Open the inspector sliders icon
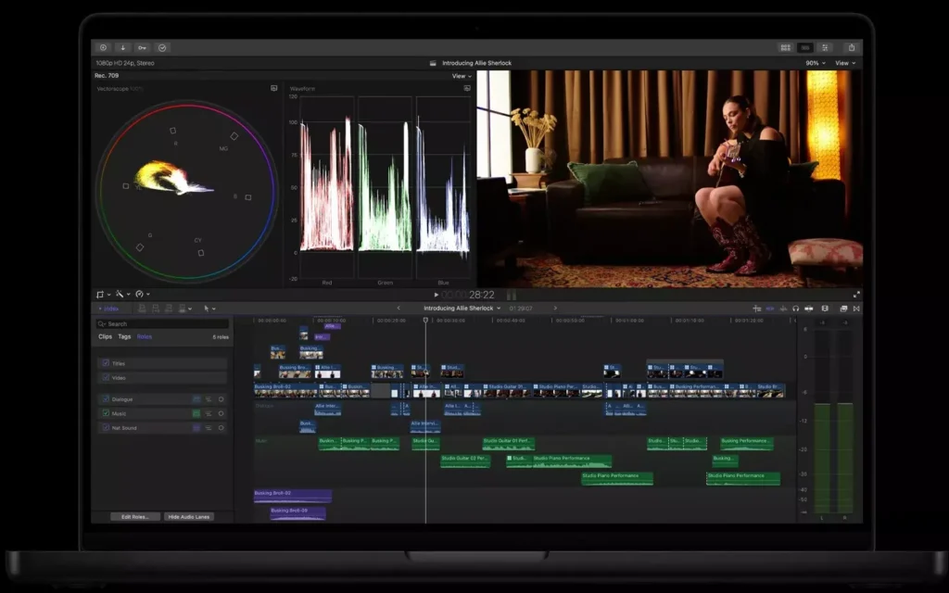The image size is (949, 593). pyautogui.click(x=825, y=47)
